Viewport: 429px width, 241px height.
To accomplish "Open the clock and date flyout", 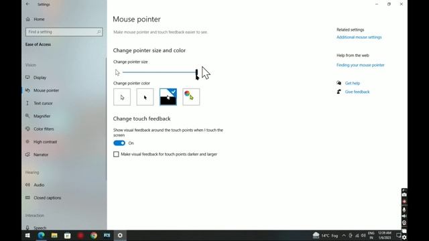I will [x=385, y=235].
